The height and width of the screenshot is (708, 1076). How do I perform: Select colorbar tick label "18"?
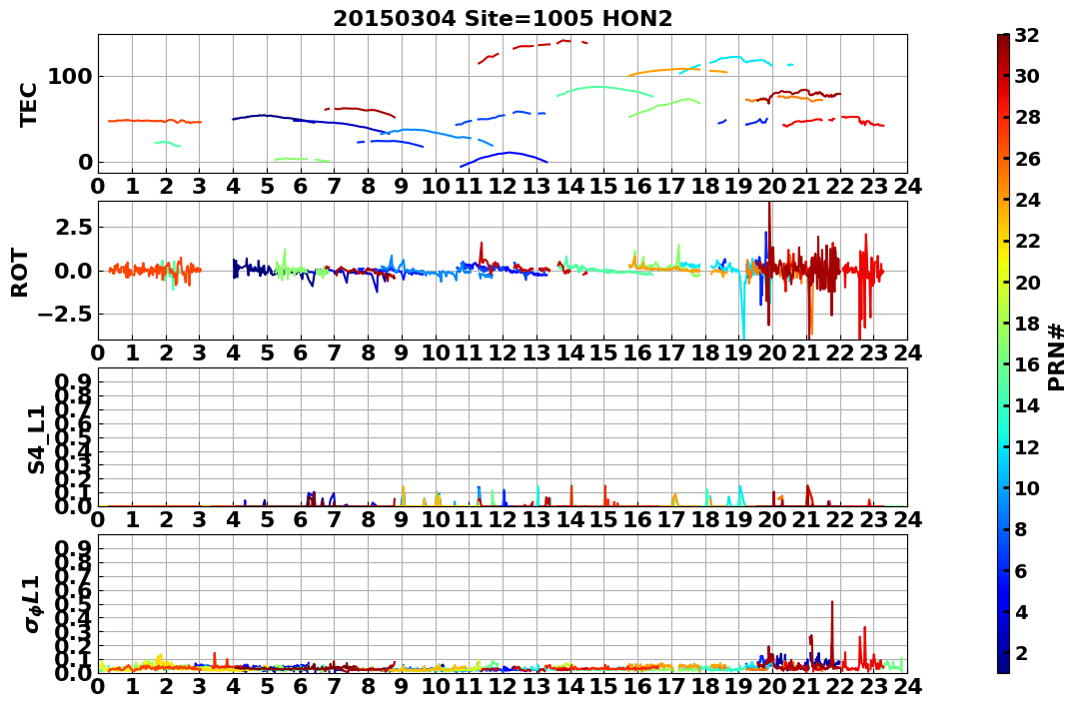point(1027,324)
